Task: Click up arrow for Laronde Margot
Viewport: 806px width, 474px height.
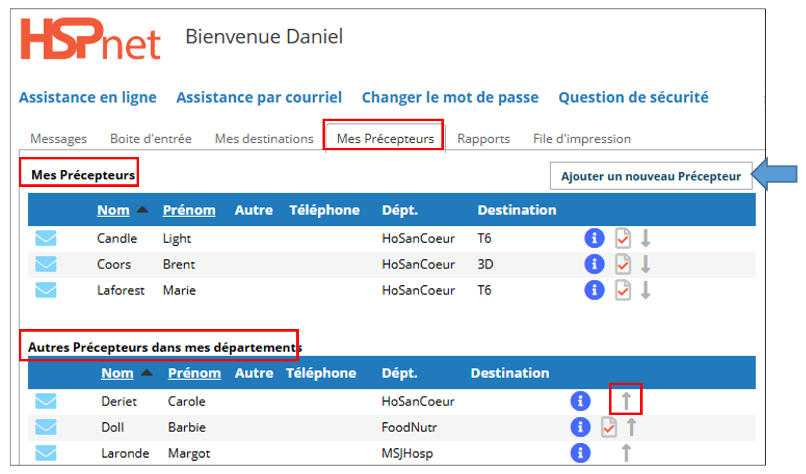Action: click(626, 453)
